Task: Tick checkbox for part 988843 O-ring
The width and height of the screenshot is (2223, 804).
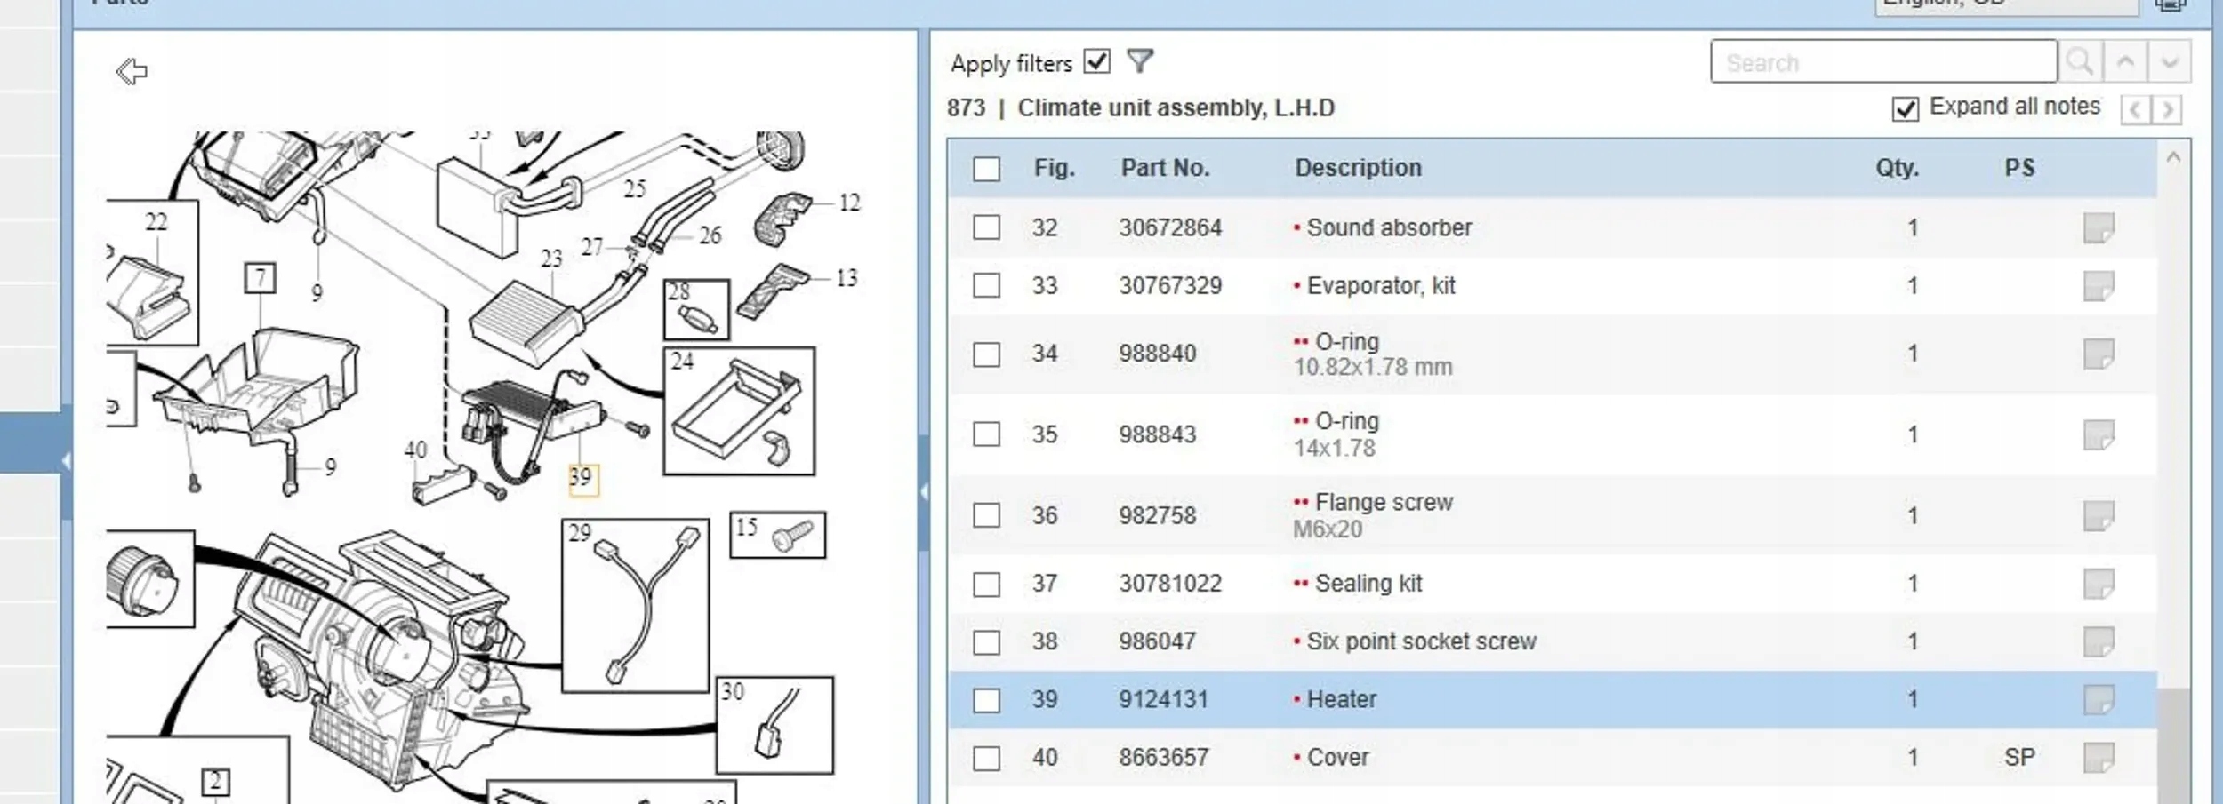Action: [x=986, y=434]
